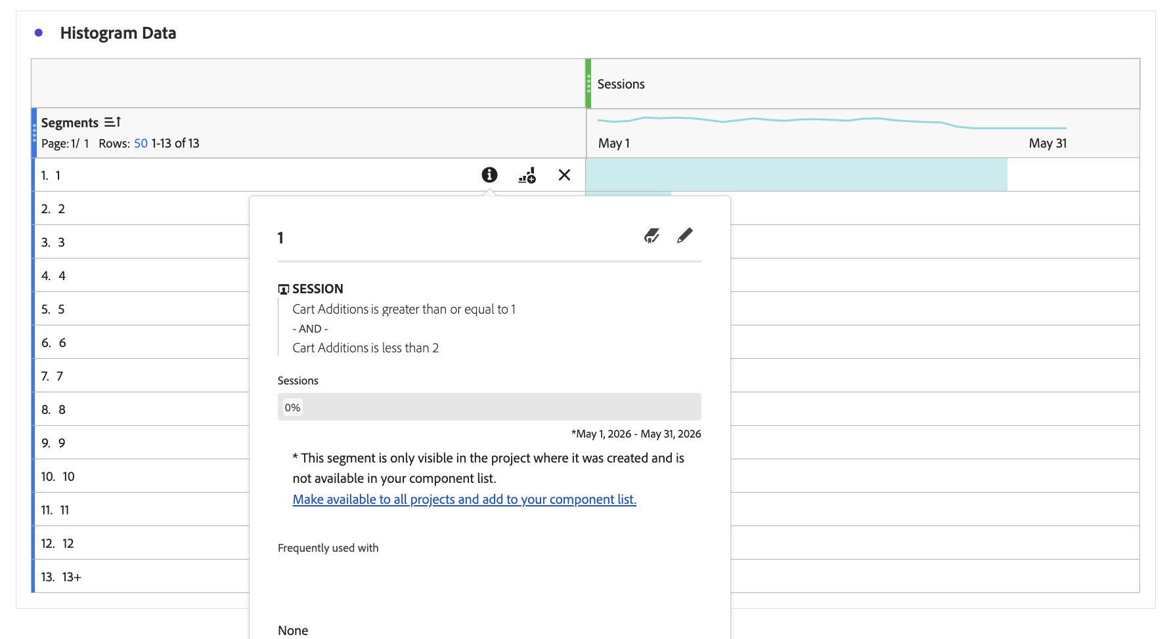The image size is (1173, 639).
Task: Click the Sessions column green drag handle
Action: click(588, 84)
